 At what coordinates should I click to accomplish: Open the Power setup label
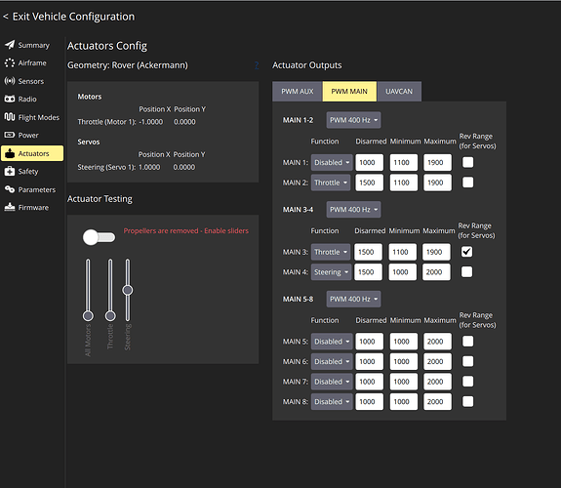[28, 136]
